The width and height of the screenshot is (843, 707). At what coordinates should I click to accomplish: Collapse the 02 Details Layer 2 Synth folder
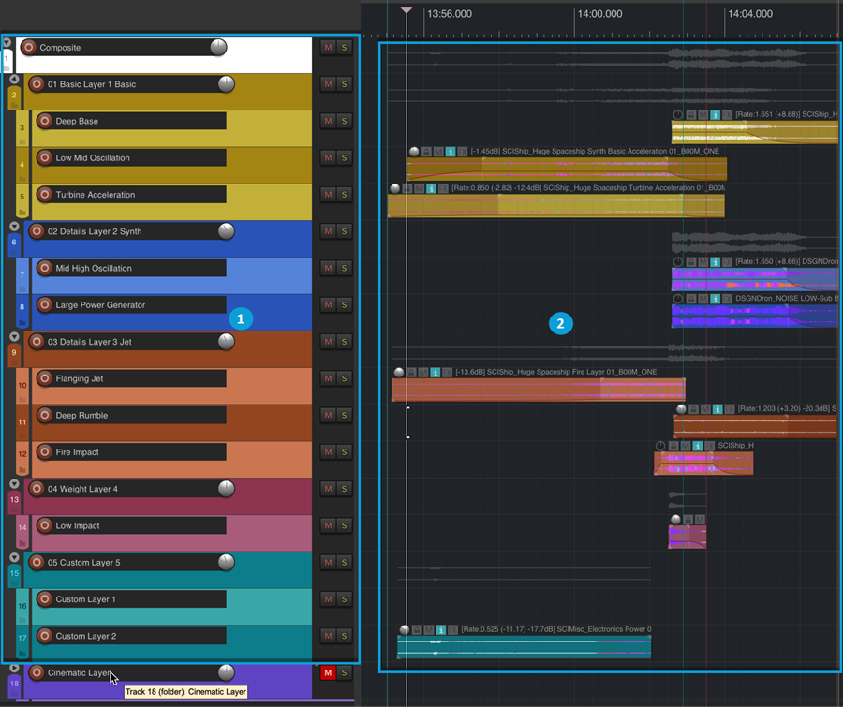(x=14, y=227)
